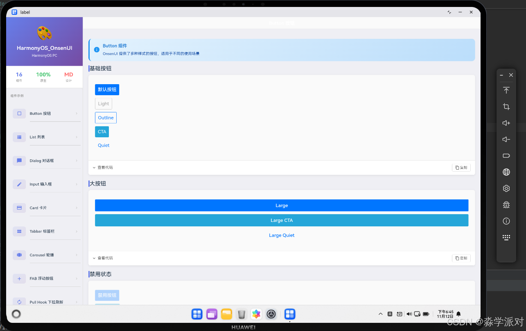Click the settings gear in side toolbar

point(506,188)
